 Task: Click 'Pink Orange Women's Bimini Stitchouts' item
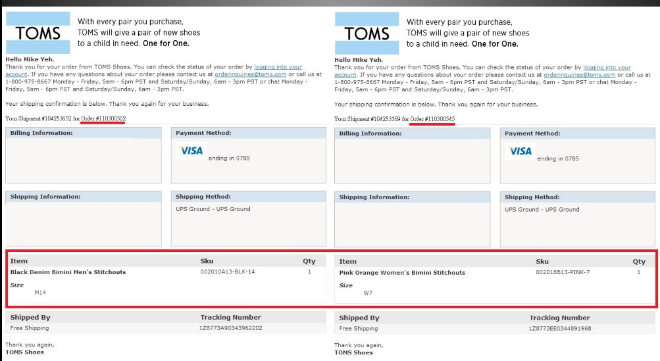[x=403, y=273]
